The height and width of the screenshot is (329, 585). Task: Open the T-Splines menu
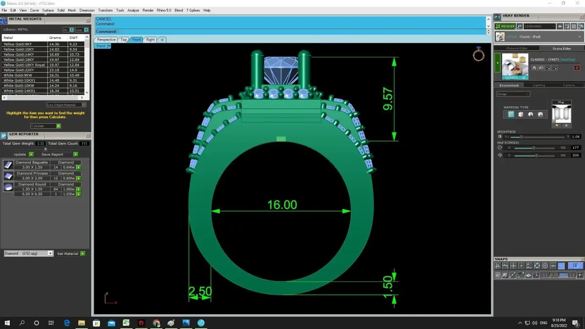pyautogui.click(x=193, y=10)
